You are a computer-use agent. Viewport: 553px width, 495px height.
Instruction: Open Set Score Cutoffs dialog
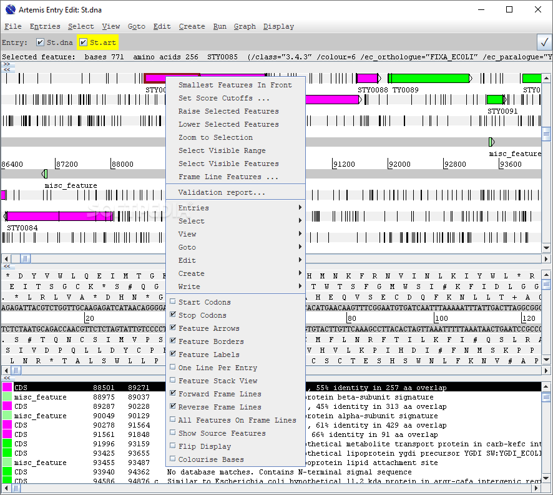point(235,98)
